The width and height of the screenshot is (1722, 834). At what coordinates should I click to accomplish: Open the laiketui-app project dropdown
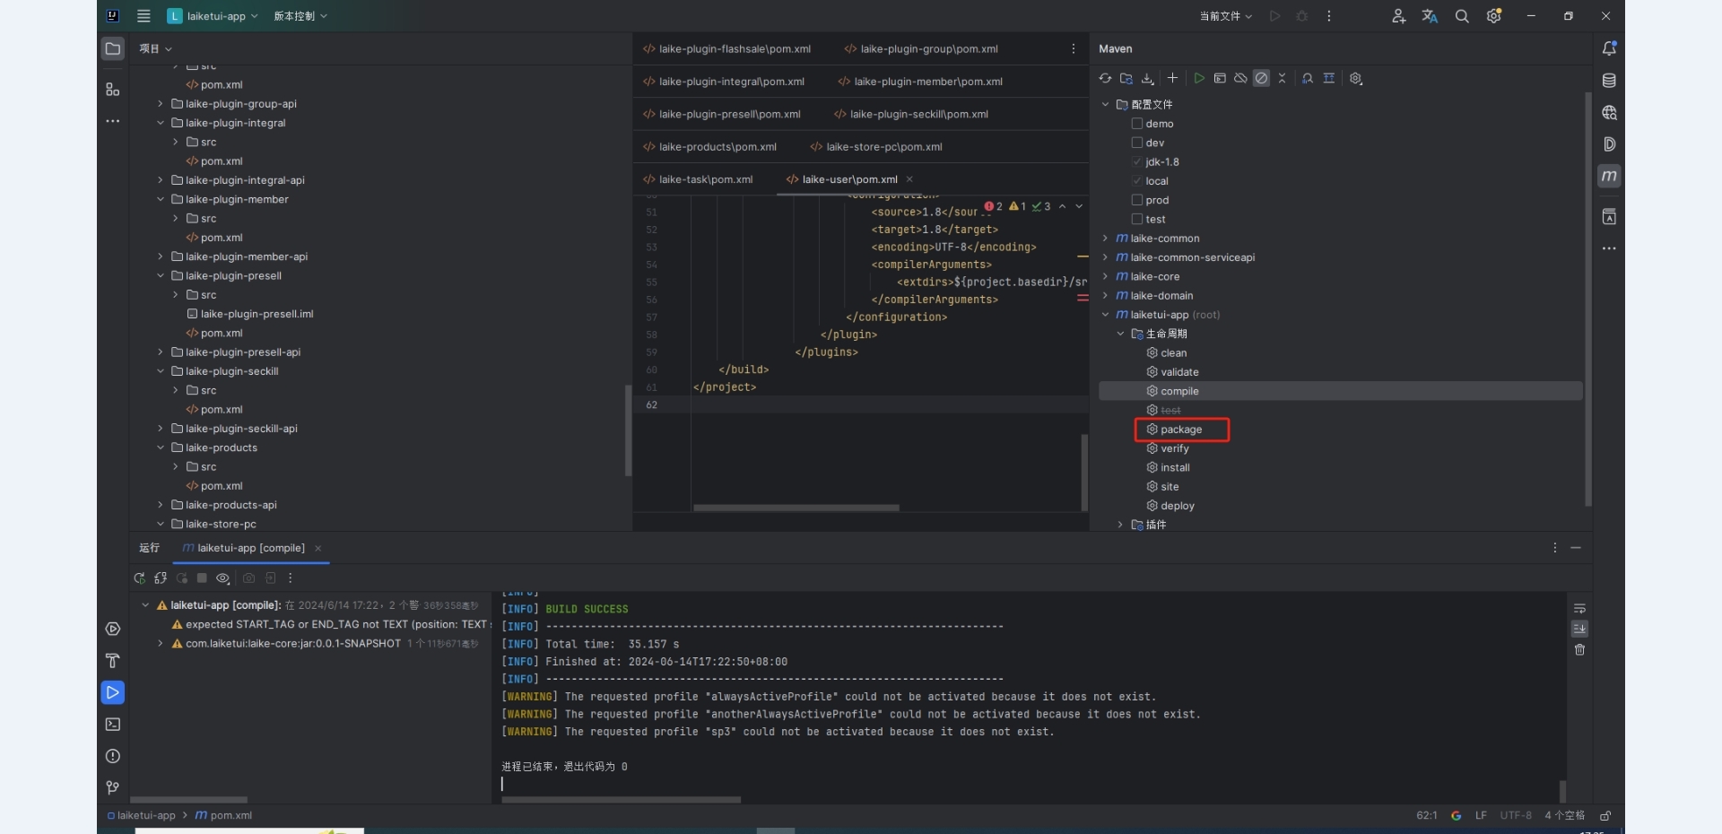tap(213, 16)
